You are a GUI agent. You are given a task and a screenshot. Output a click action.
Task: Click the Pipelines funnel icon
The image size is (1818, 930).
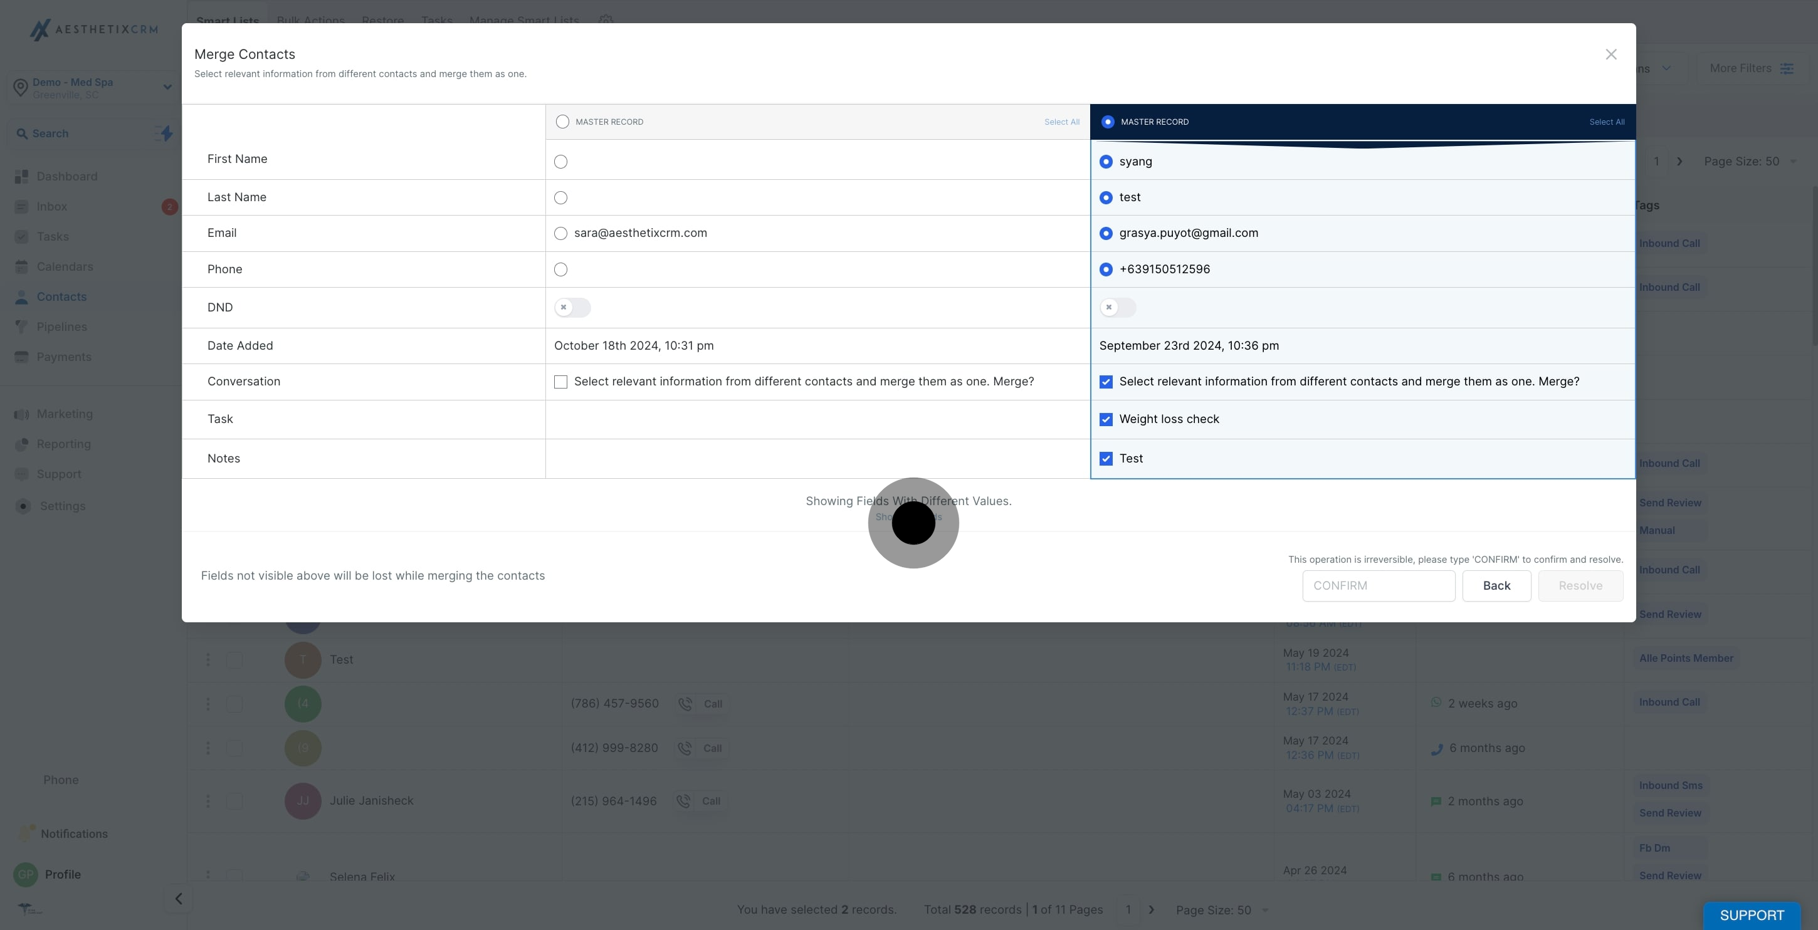coord(22,327)
